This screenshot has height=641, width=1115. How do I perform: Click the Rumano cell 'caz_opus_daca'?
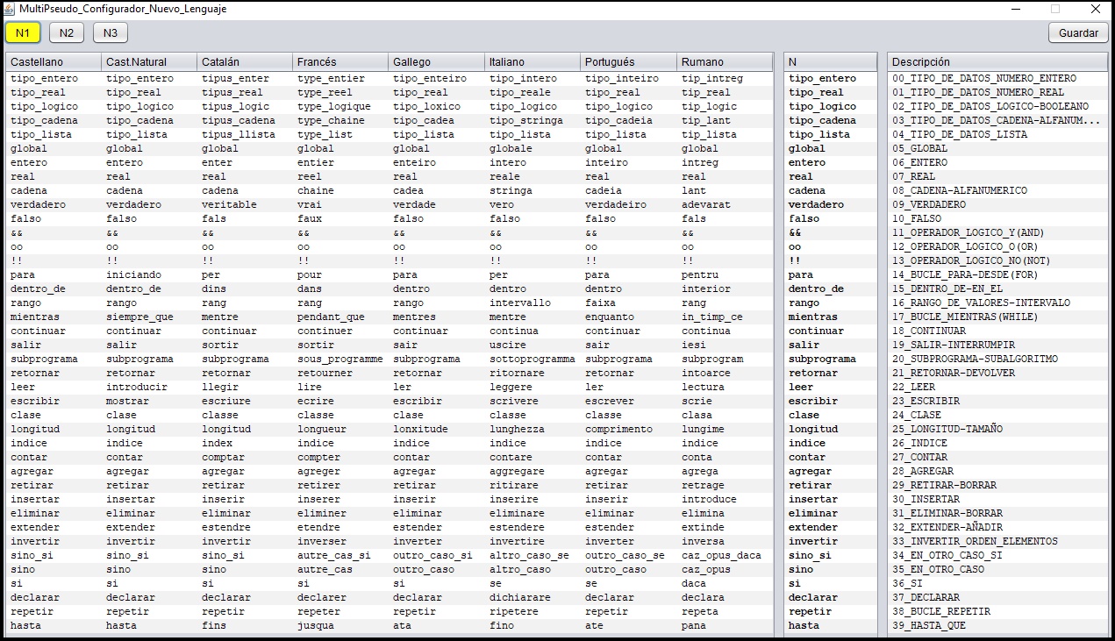721,555
